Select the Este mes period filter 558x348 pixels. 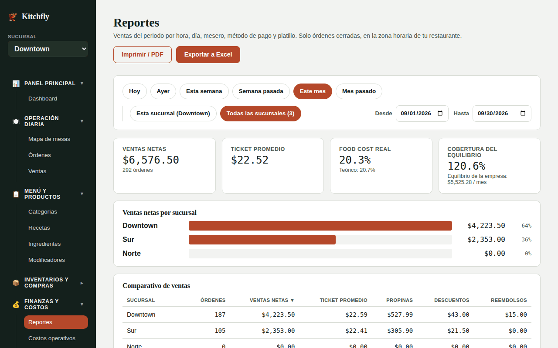313,91
